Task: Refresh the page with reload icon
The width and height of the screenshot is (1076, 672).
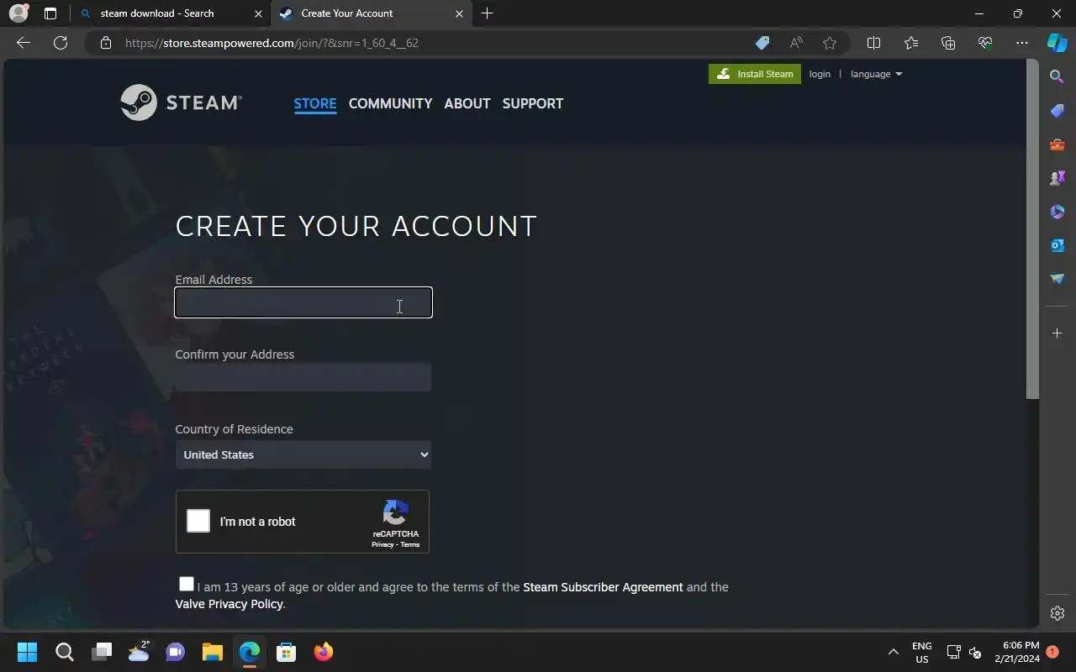Action: tap(61, 43)
